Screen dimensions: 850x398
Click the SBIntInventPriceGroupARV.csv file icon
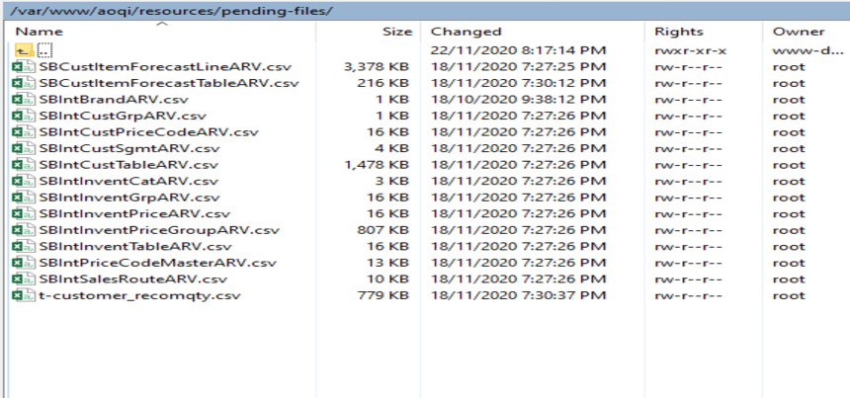point(21,230)
